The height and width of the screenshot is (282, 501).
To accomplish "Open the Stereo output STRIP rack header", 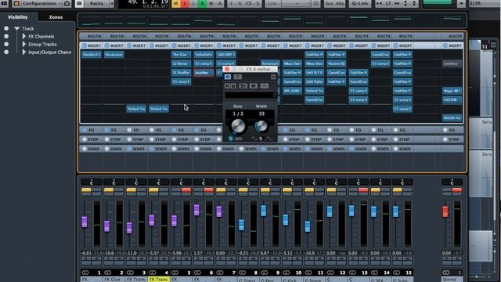I will coord(452,139).
